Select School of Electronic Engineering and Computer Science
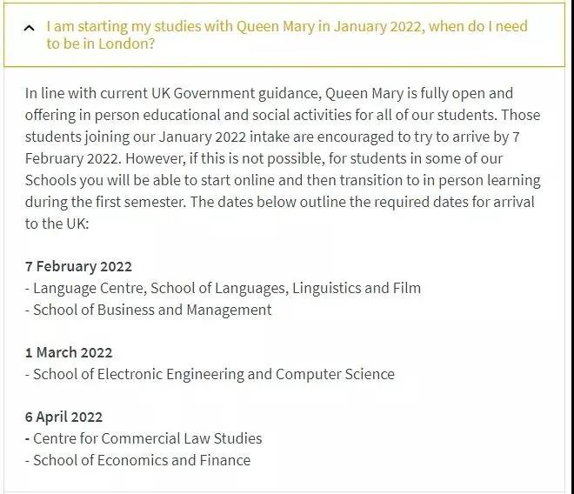 tap(210, 374)
